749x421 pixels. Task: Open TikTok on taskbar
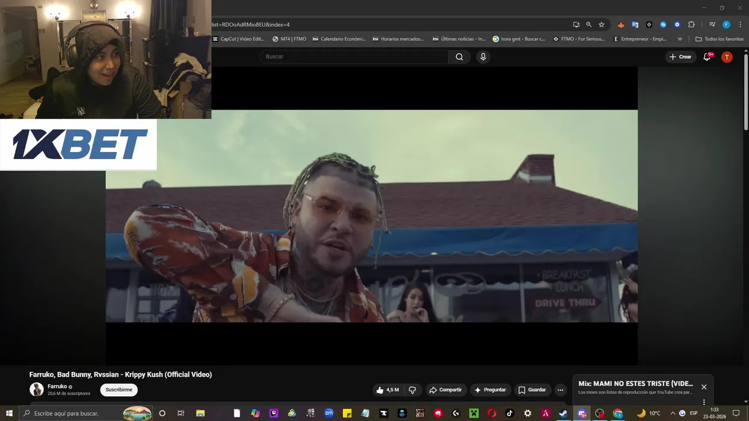510,413
